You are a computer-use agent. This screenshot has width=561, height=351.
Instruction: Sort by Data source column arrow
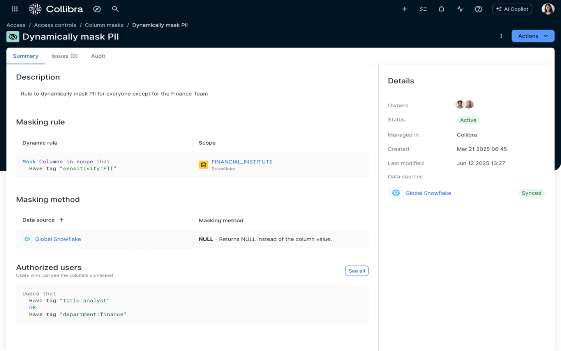[61, 220]
